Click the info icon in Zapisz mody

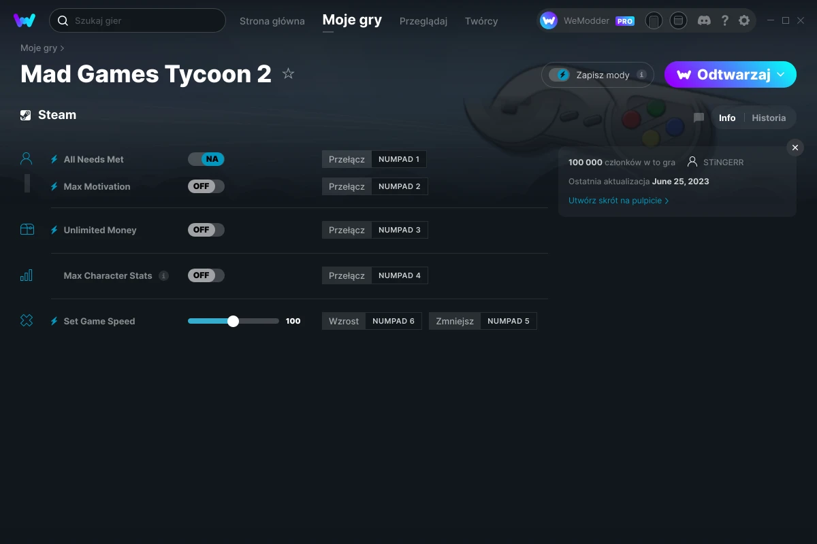[641, 75]
